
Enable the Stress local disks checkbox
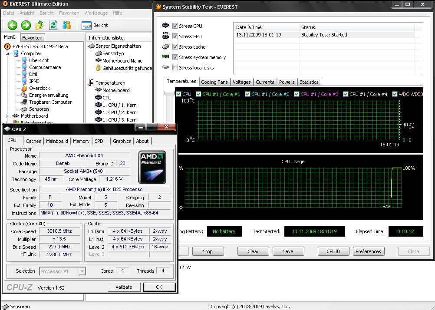[x=175, y=67]
